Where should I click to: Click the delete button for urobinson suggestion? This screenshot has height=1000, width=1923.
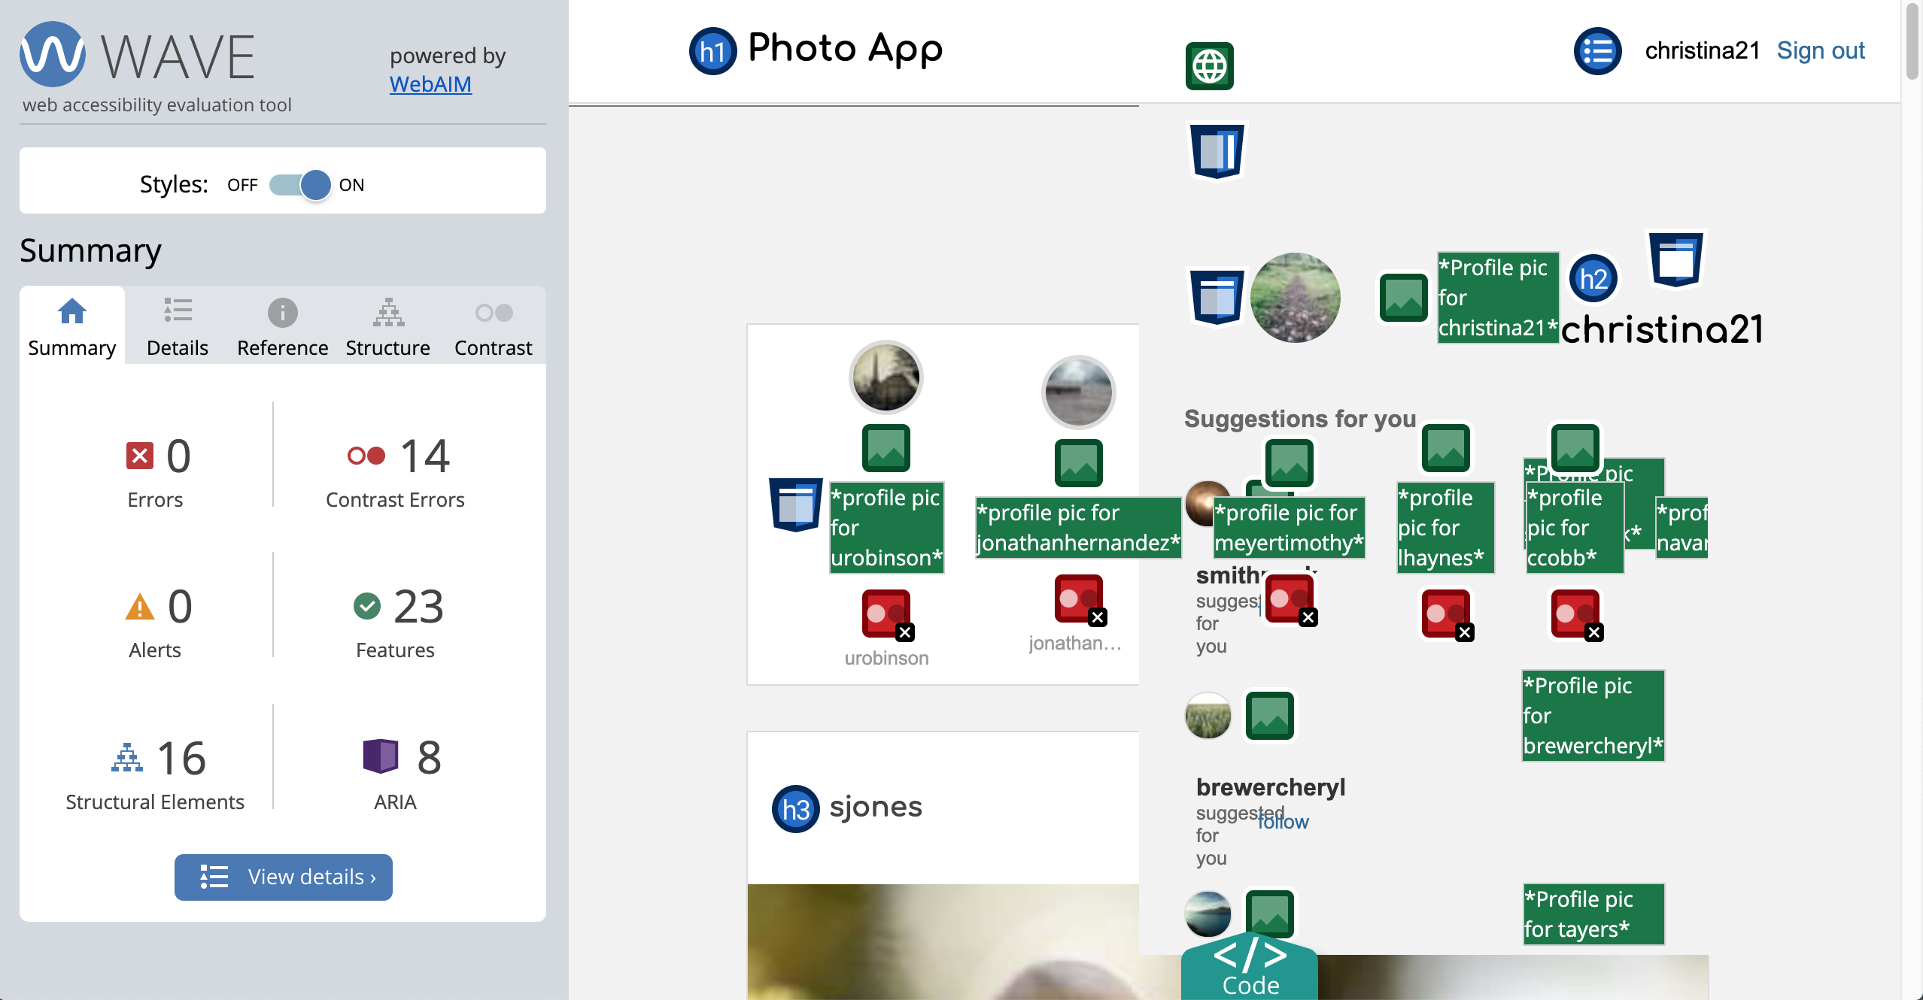coord(904,632)
